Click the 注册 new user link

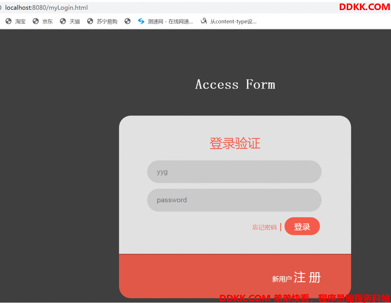click(307, 277)
